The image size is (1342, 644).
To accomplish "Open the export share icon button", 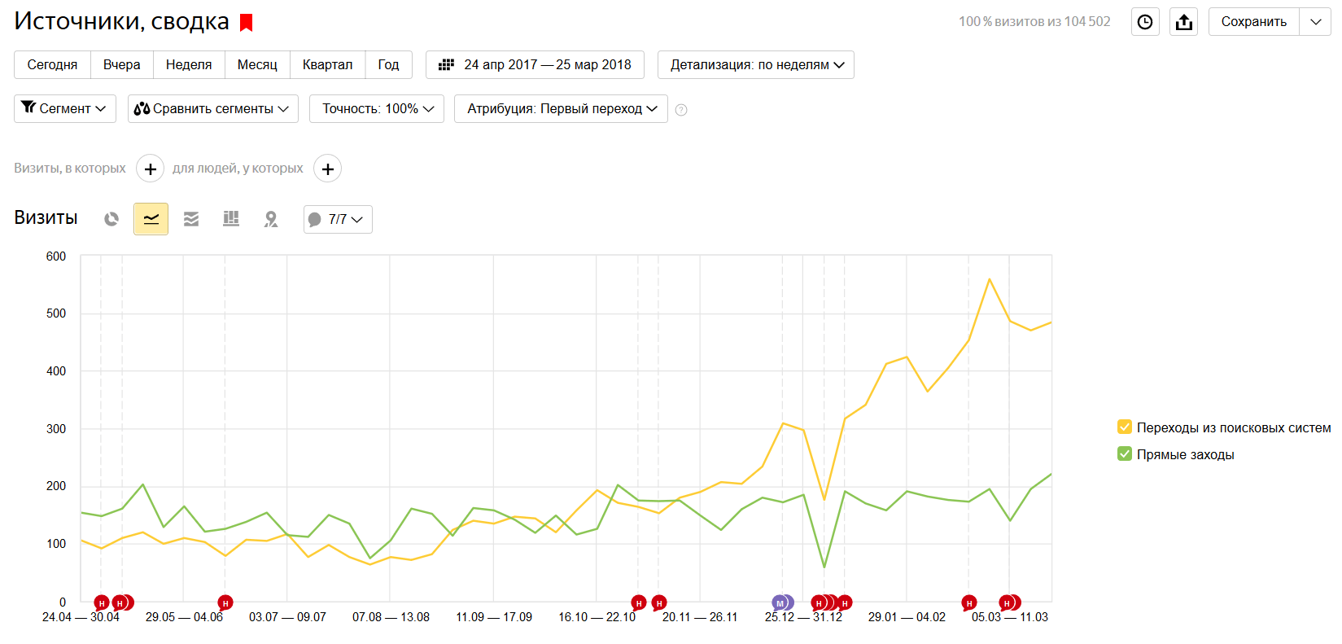I will click(1184, 22).
